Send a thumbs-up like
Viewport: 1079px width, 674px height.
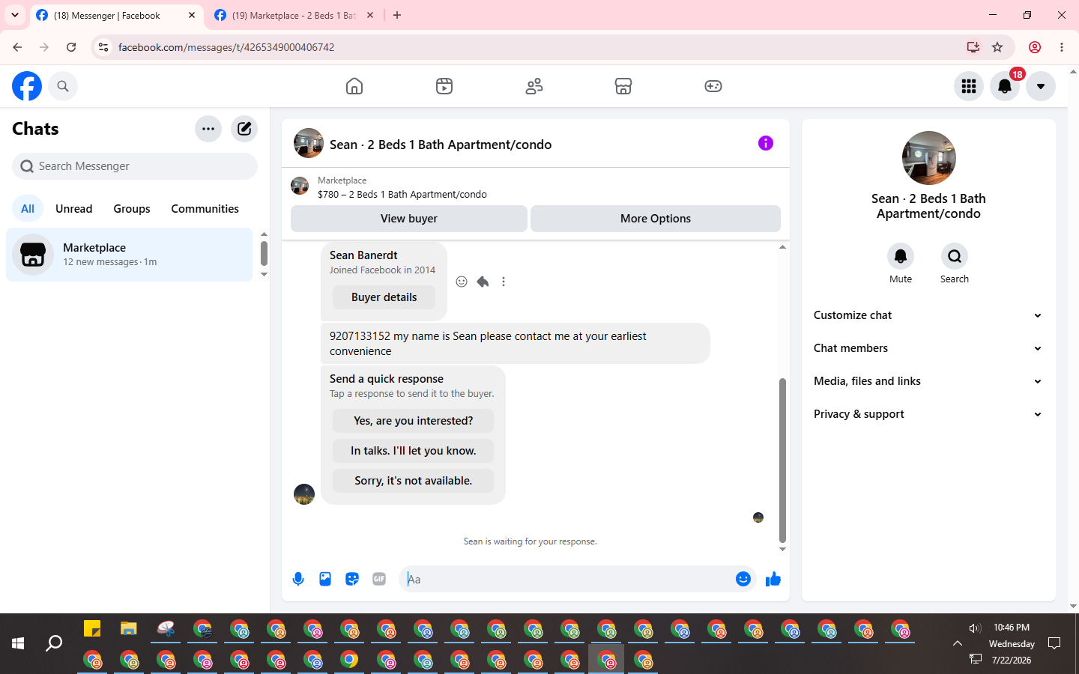tap(773, 579)
